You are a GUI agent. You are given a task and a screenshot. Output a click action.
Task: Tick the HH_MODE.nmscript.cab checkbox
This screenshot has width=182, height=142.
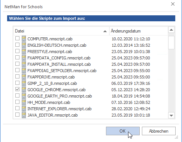tap(18, 102)
